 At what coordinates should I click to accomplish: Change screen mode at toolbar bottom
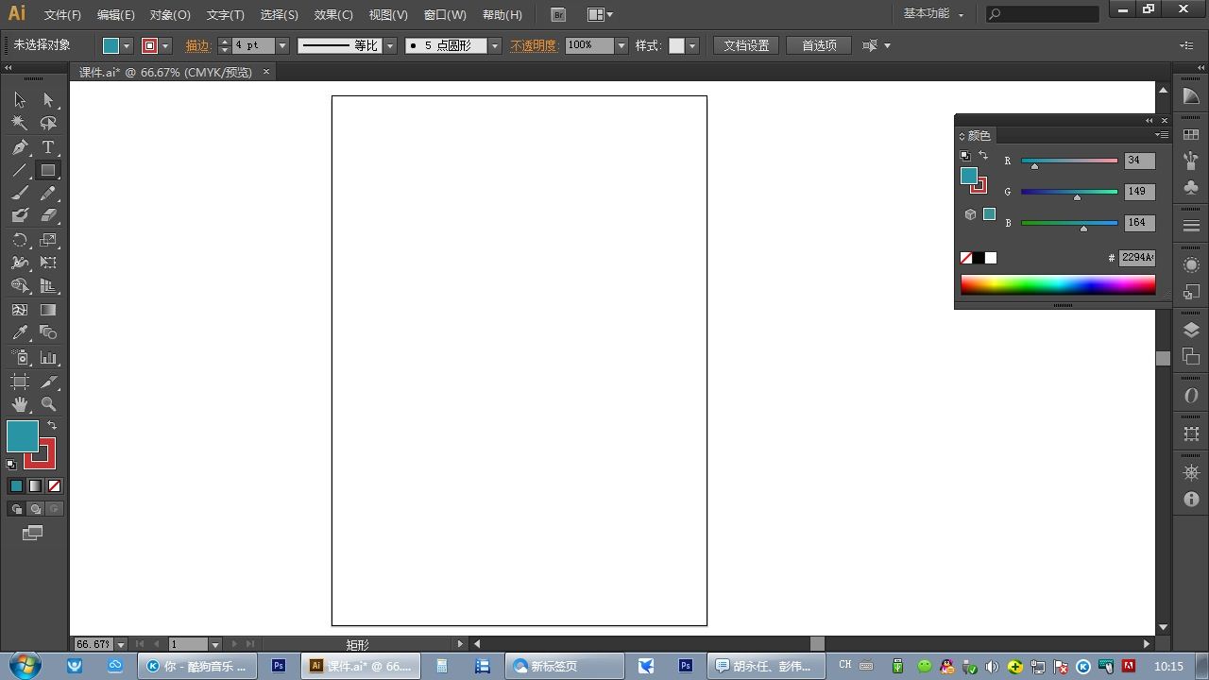pyautogui.click(x=32, y=533)
